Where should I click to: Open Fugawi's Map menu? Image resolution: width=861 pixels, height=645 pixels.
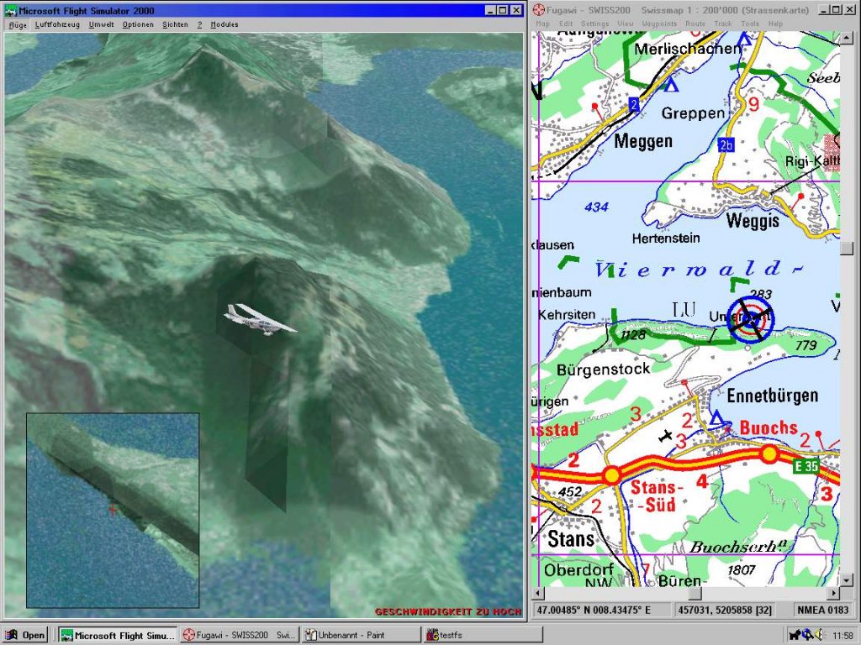point(542,24)
